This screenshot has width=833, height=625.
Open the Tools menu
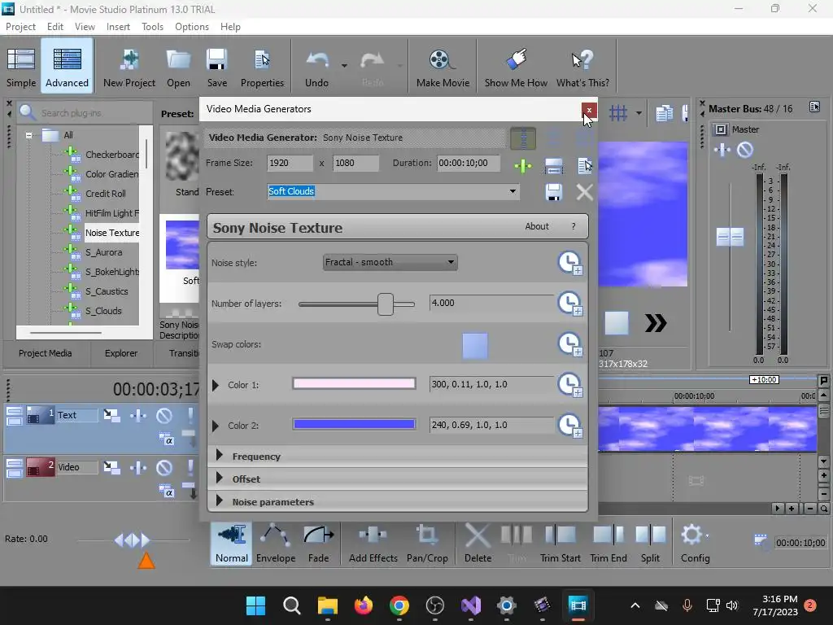tap(152, 27)
